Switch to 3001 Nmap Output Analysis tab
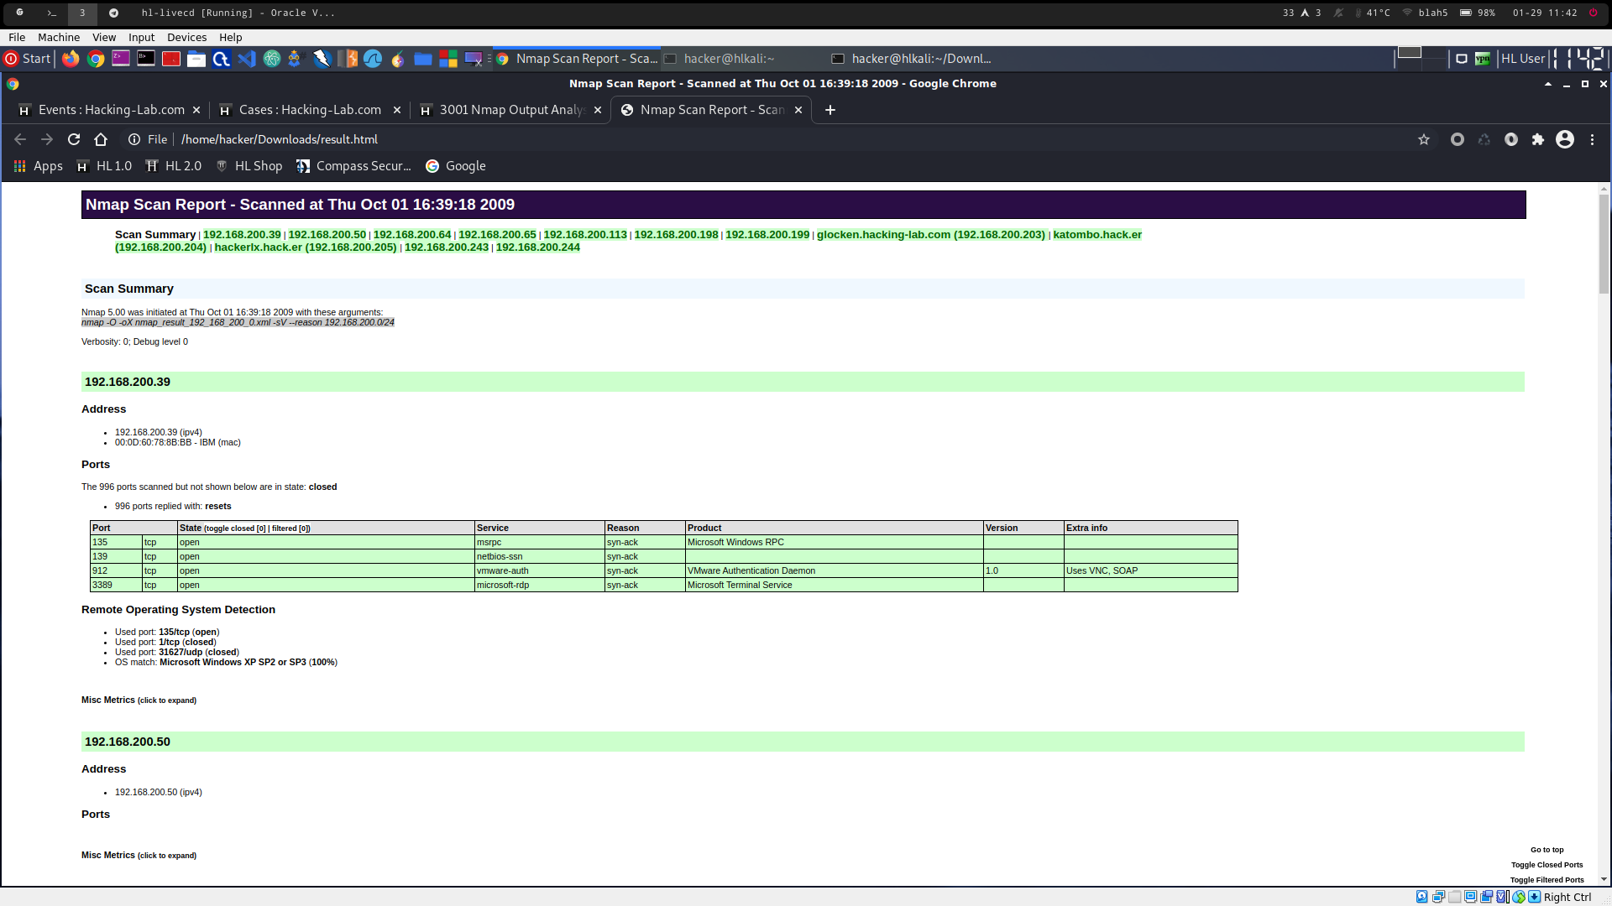Image resolution: width=1612 pixels, height=906 pixels. pos(510,110)
